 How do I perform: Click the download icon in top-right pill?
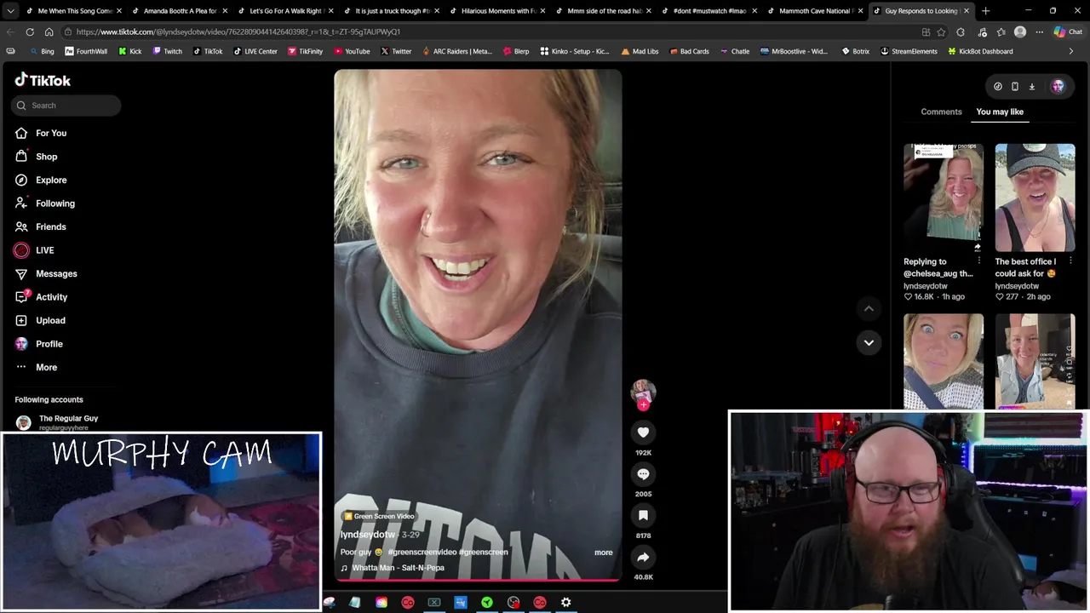pos(1031,86)
